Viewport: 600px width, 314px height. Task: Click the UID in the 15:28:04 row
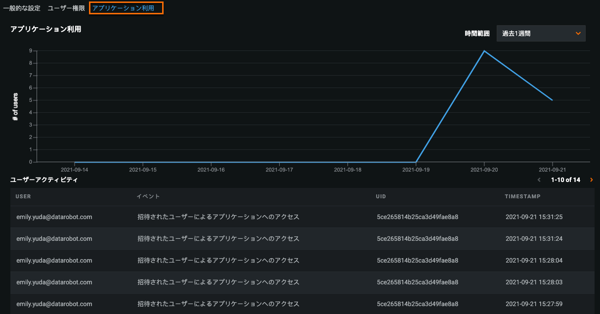tap(417, 261)
